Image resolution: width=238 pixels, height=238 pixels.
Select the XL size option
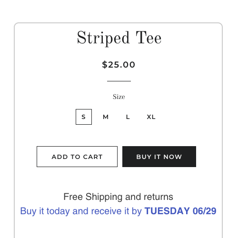[x=151, y=117]
